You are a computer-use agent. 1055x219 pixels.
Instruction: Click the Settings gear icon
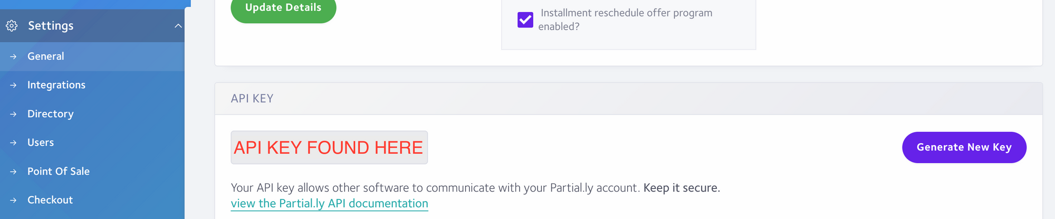click(x=12, y=25)
